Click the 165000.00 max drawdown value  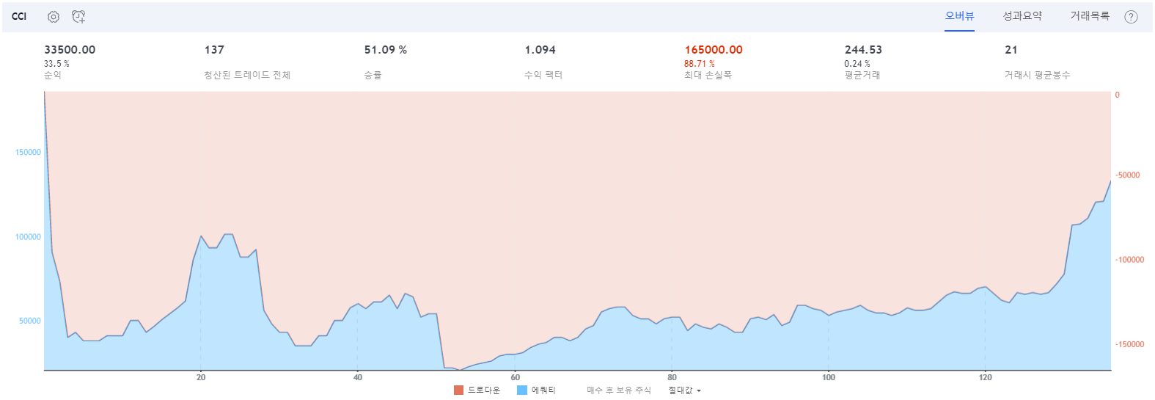(x=713, y=50)
